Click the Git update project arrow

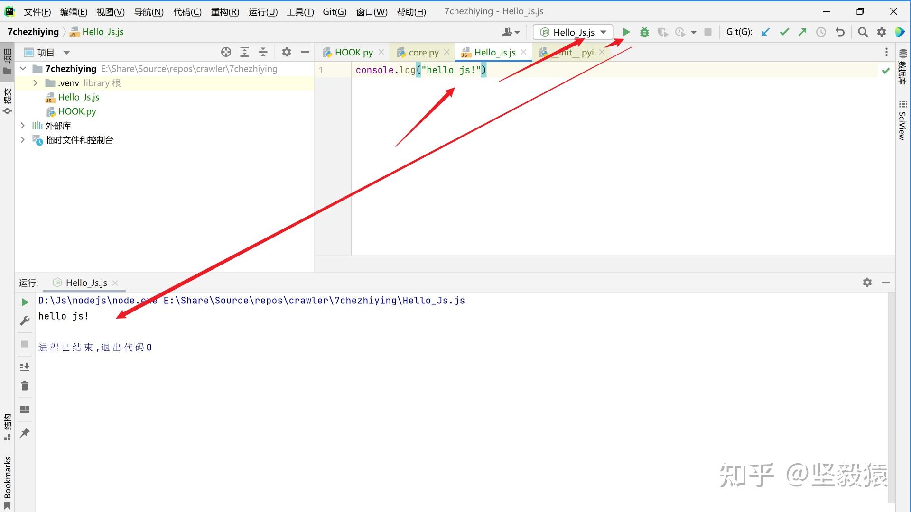coord(765,32)
